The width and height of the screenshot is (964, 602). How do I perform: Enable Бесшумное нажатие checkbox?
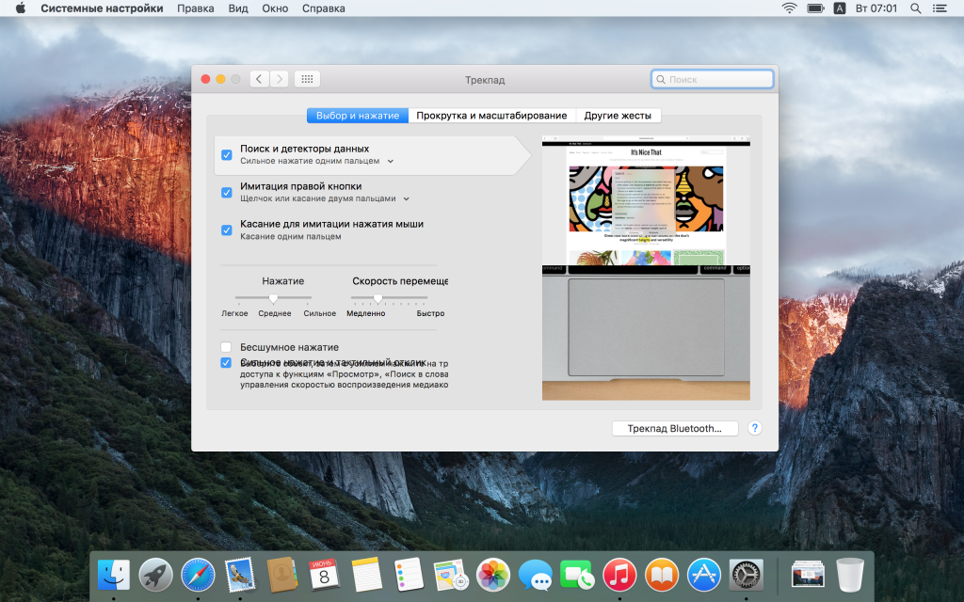[x=226, y=347]
